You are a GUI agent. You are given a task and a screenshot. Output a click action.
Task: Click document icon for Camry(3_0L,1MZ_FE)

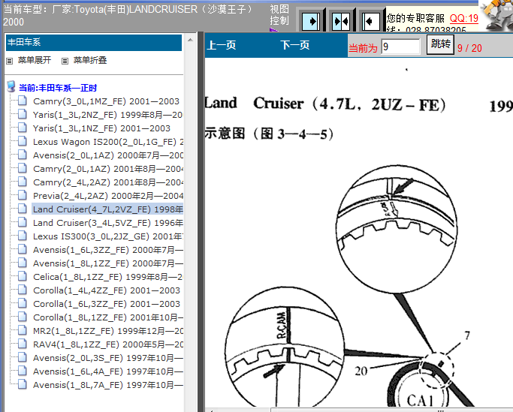pyautogui.click(x=23, y=101)
